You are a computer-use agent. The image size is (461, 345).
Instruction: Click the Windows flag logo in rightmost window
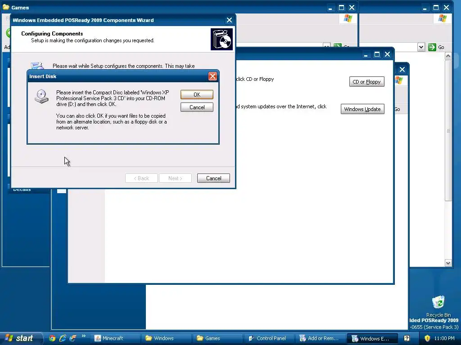[x=442, y=19]
